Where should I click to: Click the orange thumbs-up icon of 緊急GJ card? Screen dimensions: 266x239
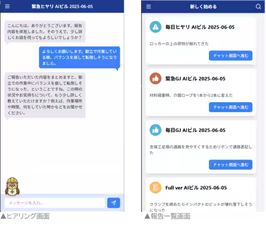pyautogui.click(x=155, y=78)
